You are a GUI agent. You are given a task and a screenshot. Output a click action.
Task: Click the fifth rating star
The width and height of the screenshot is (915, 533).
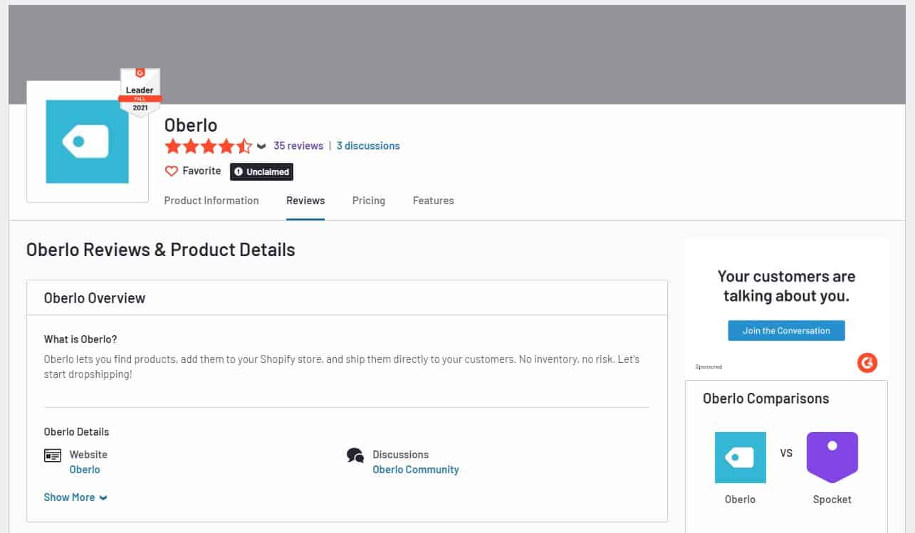(x=246, y=145)
